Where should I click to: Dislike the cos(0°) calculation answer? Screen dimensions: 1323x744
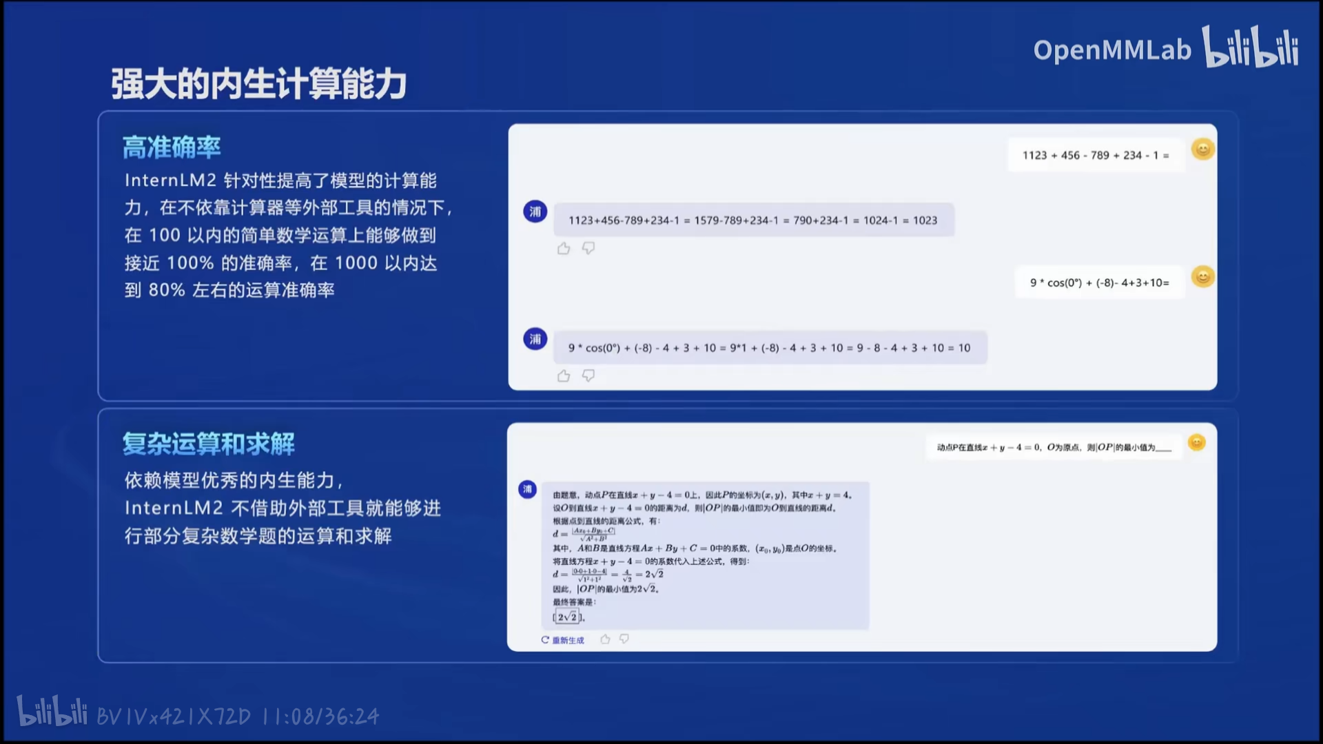coord(588,375)
